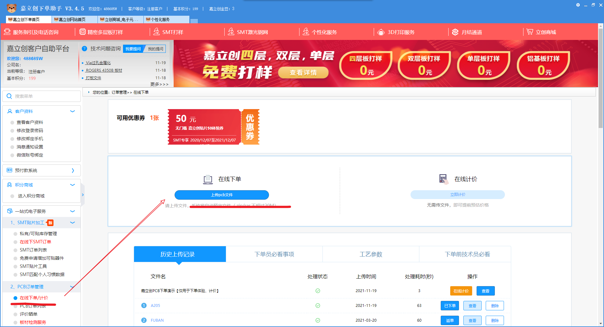Select the 在线下单/计价 menu bullet
The width and height of the screenshot is (604, 327).
point(15,298)
